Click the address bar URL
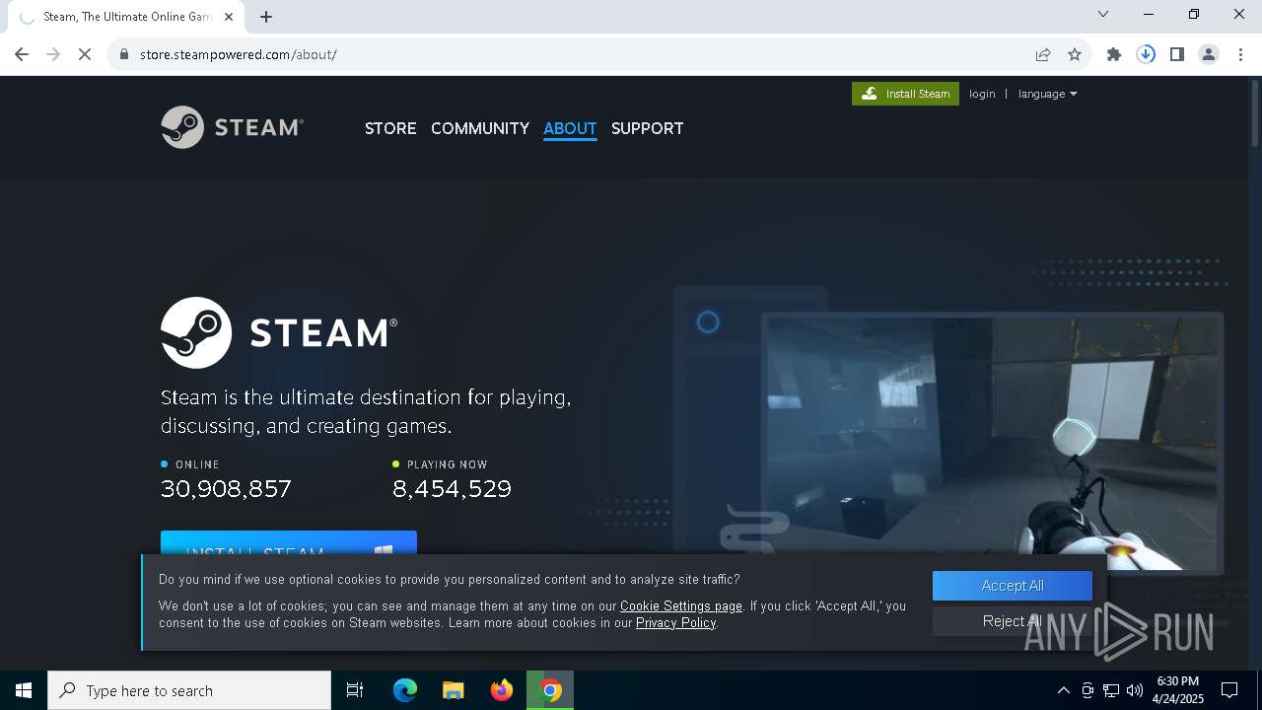Viewport: 1262px width, 710px height. tap(239, 54)
